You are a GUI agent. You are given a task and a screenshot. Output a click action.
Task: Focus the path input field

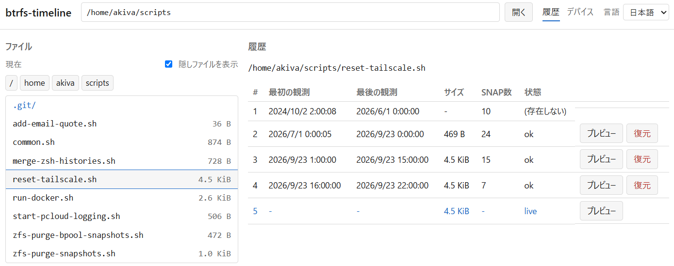coord(290,13)
